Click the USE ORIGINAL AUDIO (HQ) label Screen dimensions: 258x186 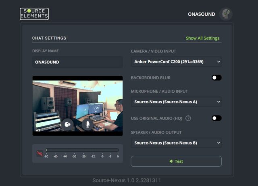pyautogui.click(x=156, y=119)
